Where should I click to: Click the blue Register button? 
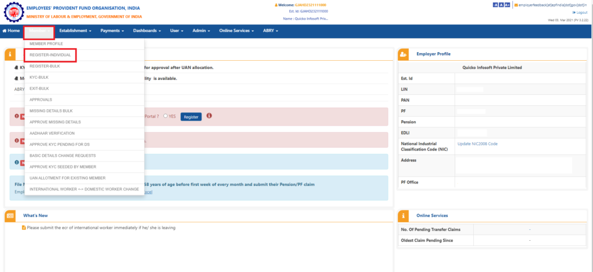point(191,117)
